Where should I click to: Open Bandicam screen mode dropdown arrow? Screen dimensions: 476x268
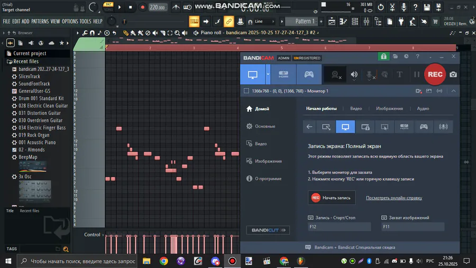[268, 74]
